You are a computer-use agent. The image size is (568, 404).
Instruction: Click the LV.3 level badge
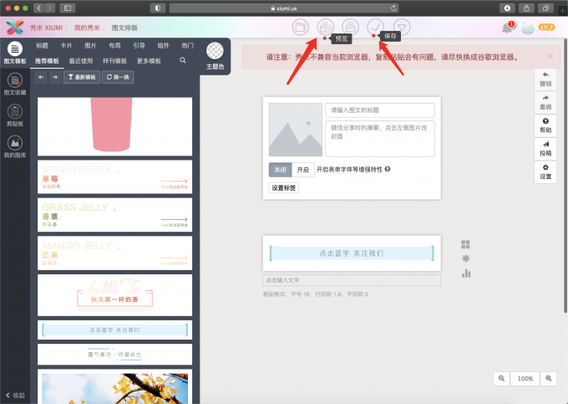tap(546, 28)
